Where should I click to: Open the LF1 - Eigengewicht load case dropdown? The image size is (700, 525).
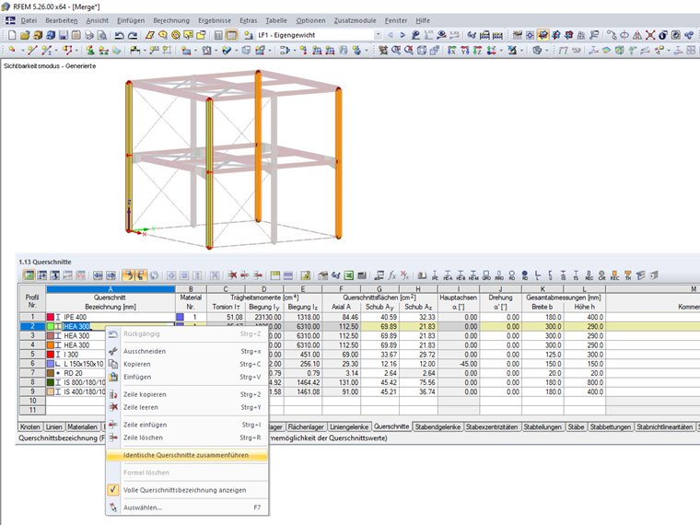[379, 35]
